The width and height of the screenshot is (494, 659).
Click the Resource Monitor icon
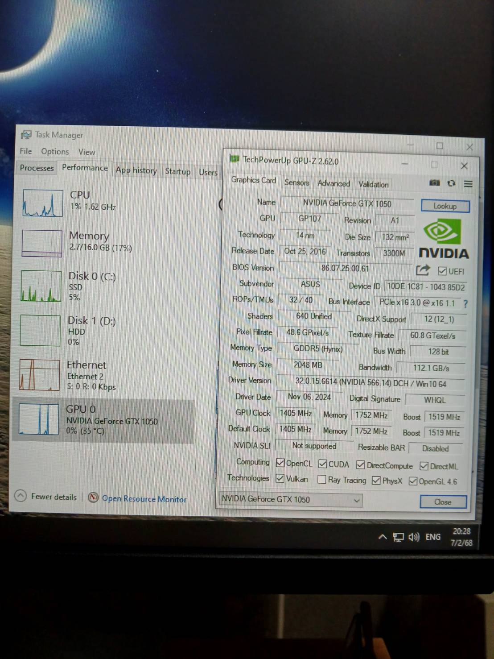tap(93, 497)
